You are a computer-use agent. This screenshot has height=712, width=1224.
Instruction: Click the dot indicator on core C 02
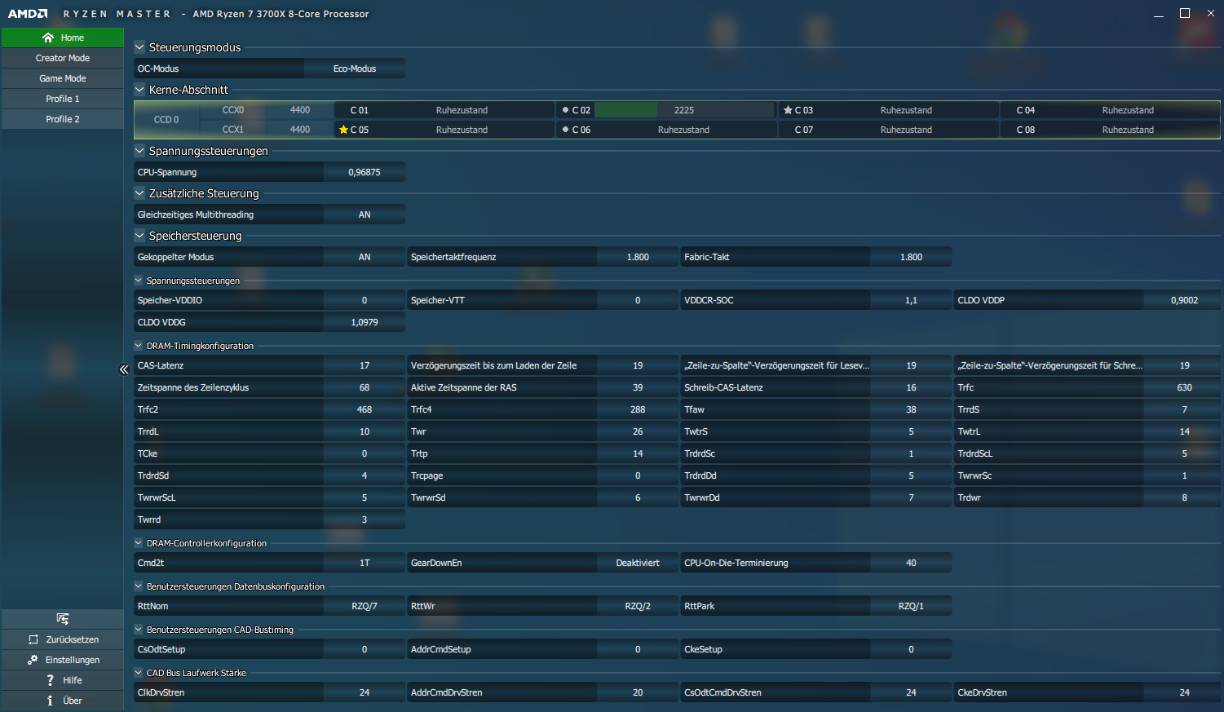[565, 110]
